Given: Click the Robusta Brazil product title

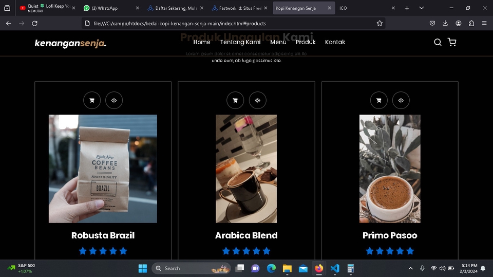Looking at the screenshot, I should coord(103,235).
